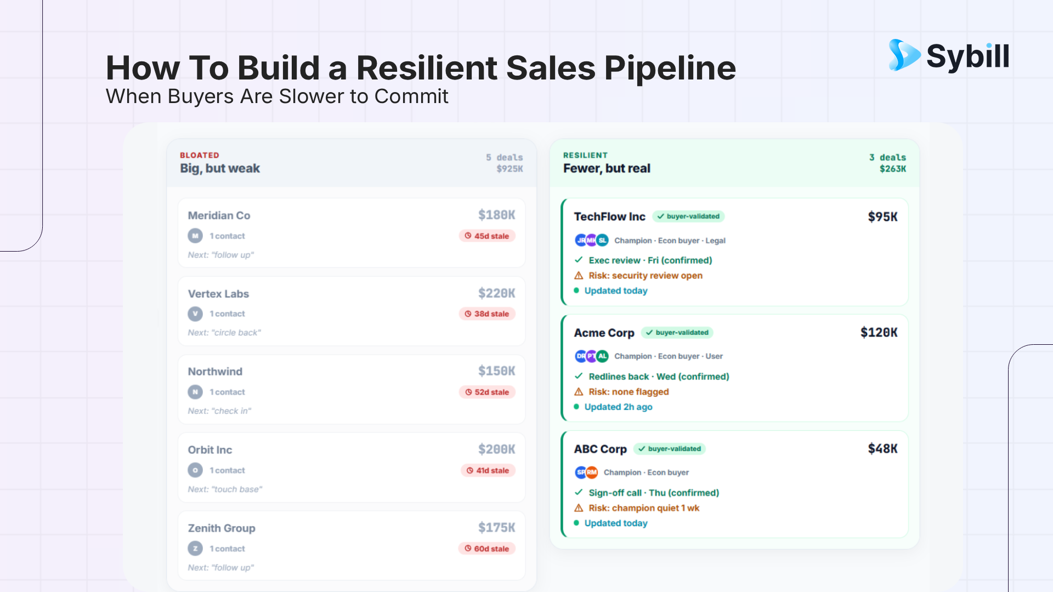This screenshot has width=1053, height=592.
Task: Click the champion quiet risk warning icon
Action: click(x=579, y=508)
